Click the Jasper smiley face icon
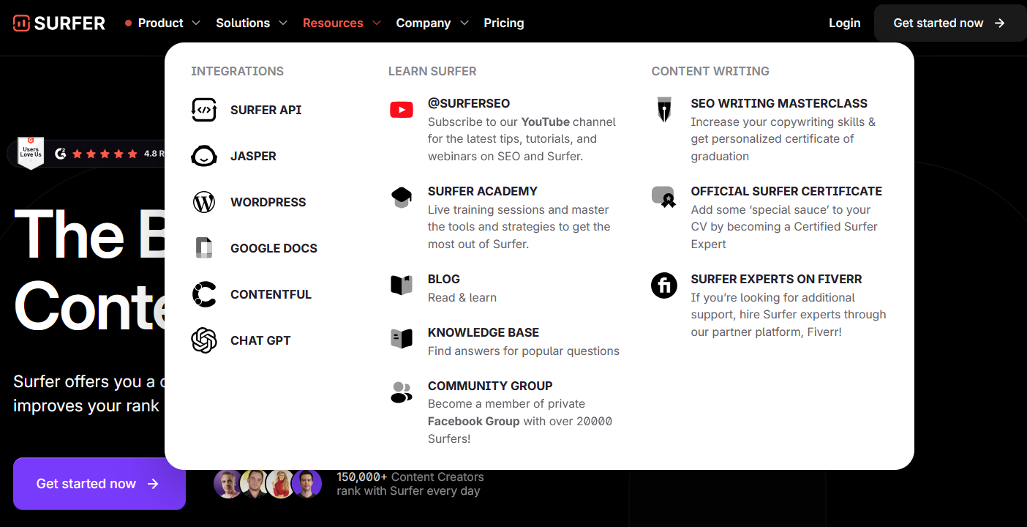 pyautogui.click(x=204, y=156)
